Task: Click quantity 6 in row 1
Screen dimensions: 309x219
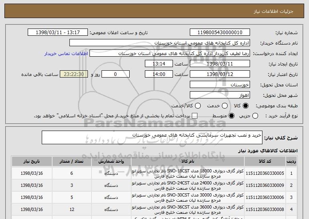Action: point(72,173)
